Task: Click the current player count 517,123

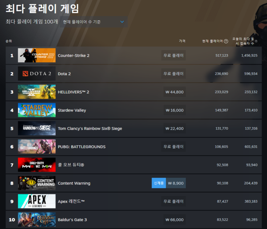Action: tap(222, 56)
